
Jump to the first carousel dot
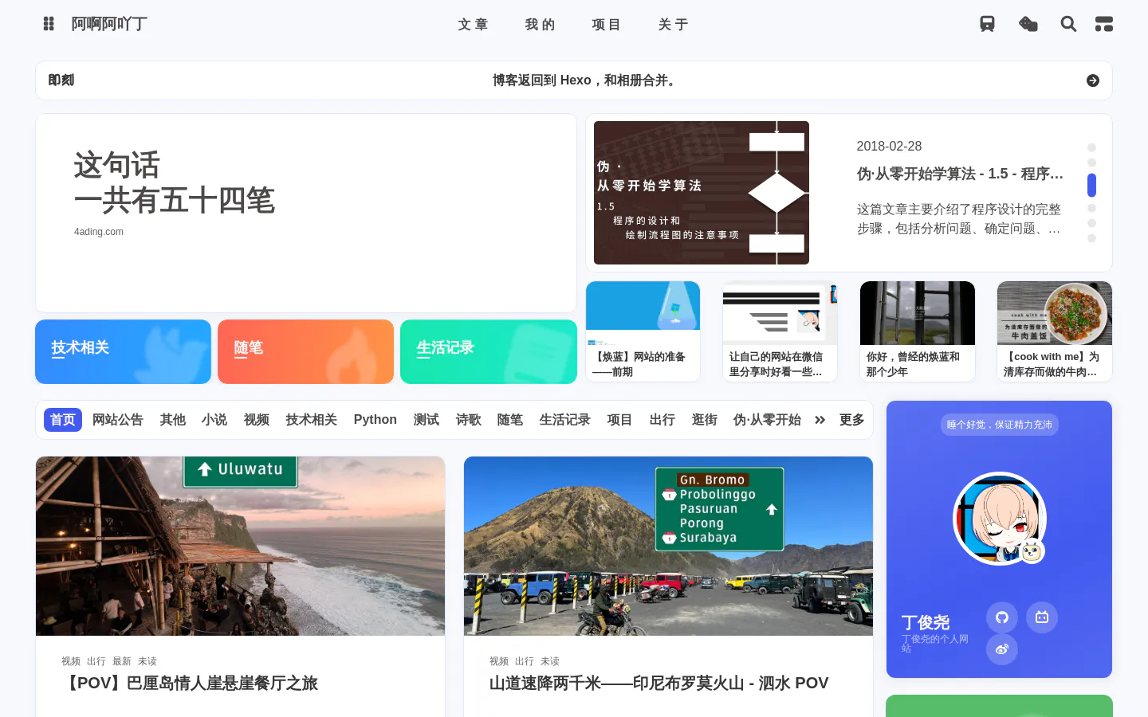point(1091,147)
